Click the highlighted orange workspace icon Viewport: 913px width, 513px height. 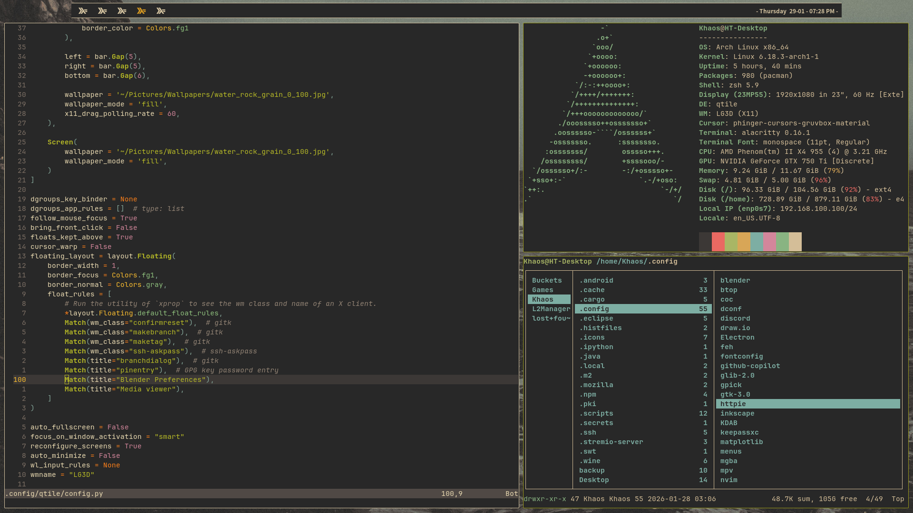coord(142,11)
